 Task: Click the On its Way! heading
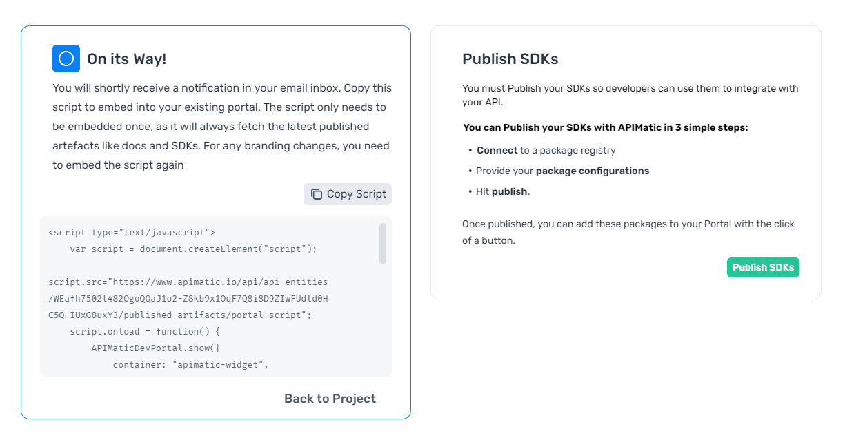click(x=127, y=59)
